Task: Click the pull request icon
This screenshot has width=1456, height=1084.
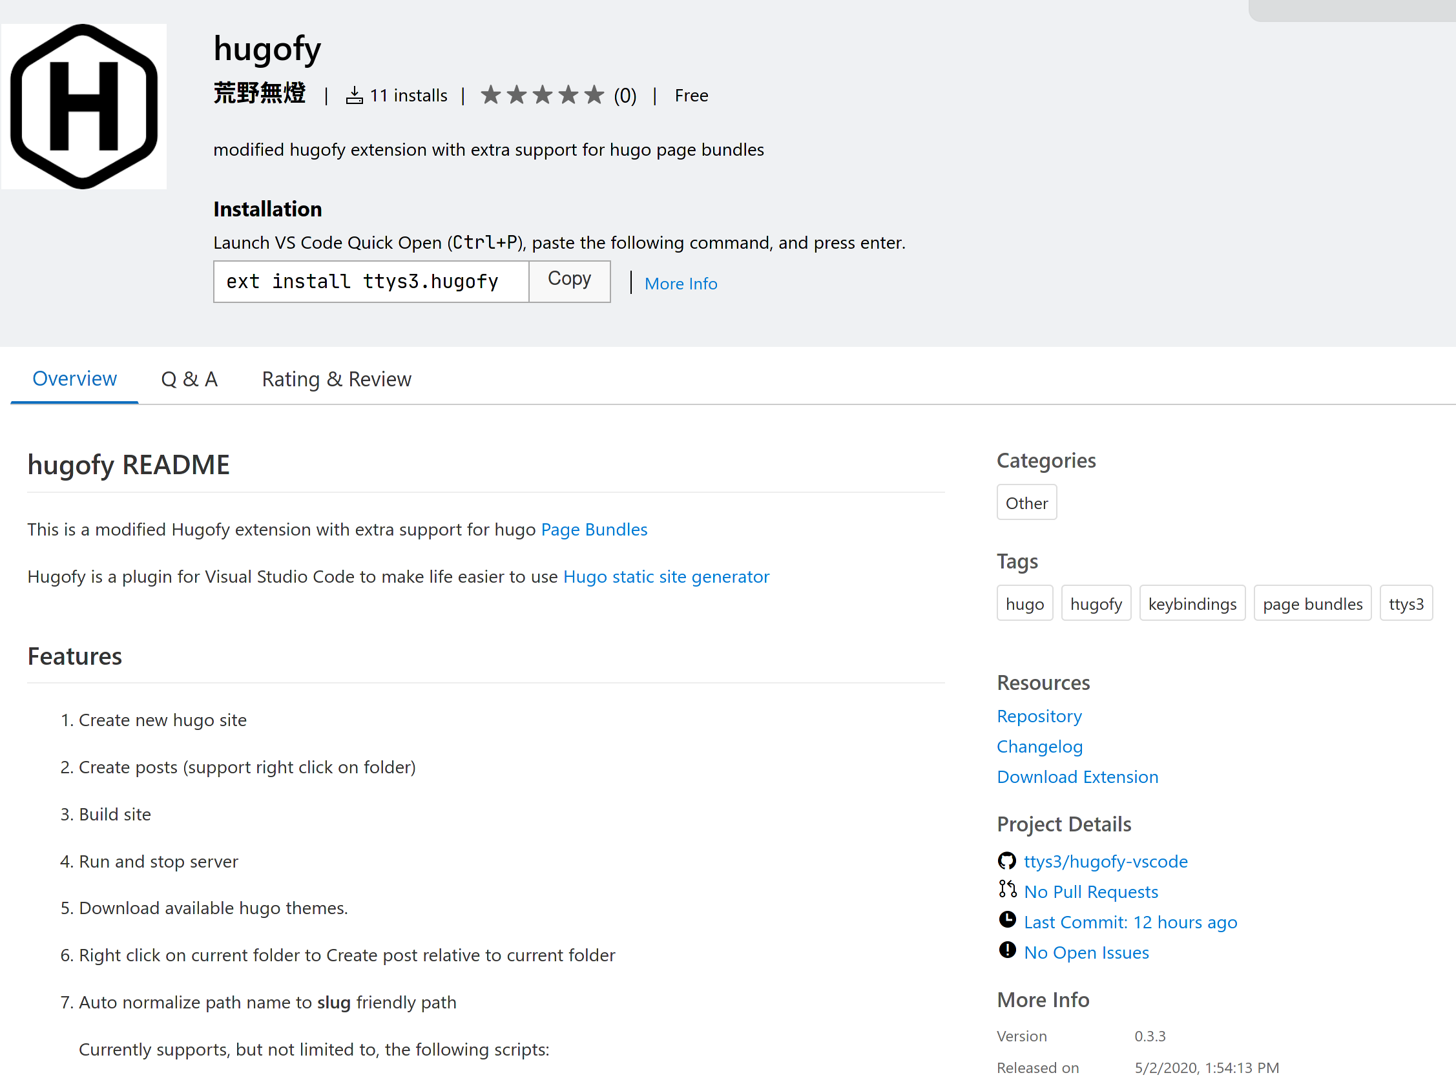Action: (1006, 889)
